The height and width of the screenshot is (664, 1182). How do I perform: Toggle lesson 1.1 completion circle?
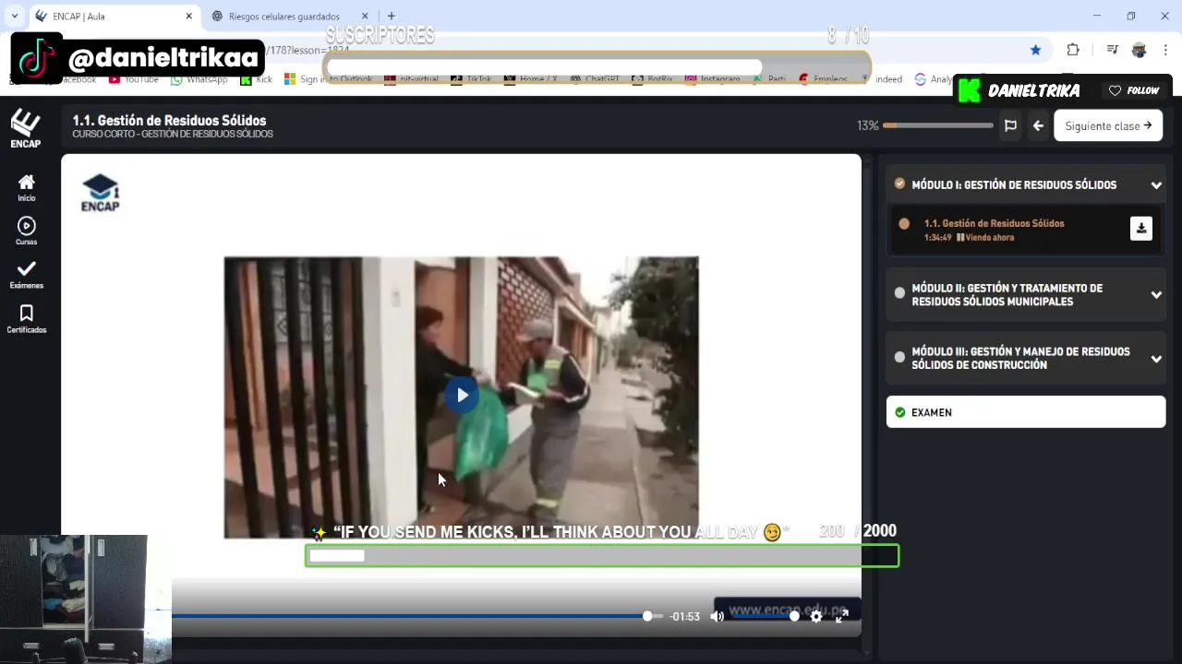tap(904, 223)
